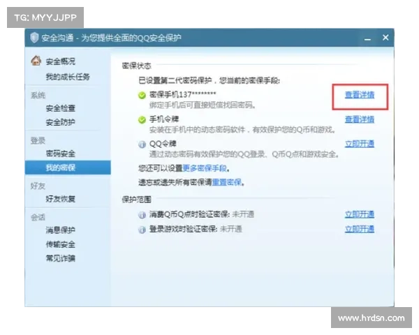Open the 更多密保手段 link
The image size is (419, 335).
coord(205,168)
